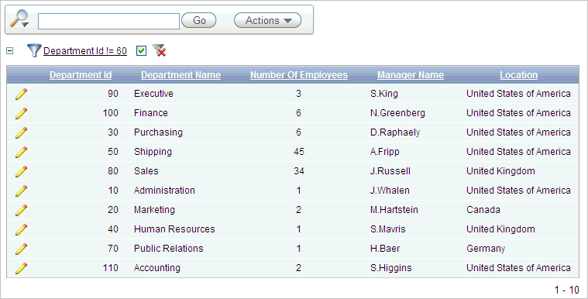Edit the Executive row via pencil icon

[22, 94]
